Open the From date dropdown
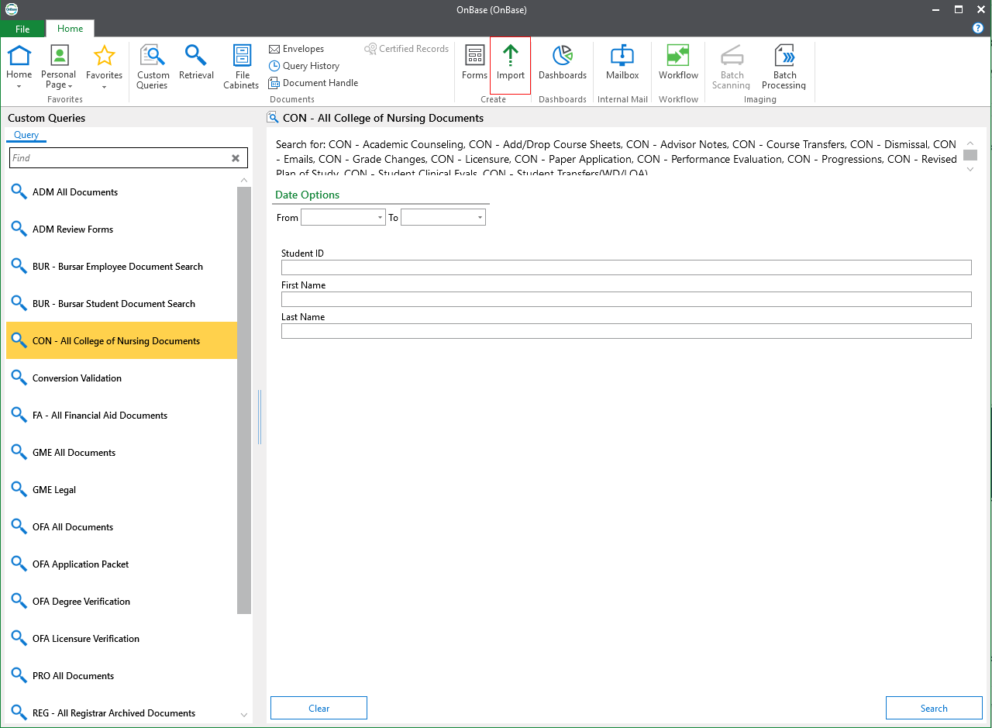992x728 pixels. point(381,218)
